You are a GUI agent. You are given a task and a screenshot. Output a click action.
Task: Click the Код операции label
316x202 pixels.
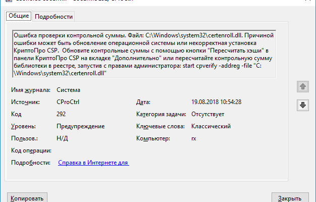pyautogui.click(x=31, y=150)
